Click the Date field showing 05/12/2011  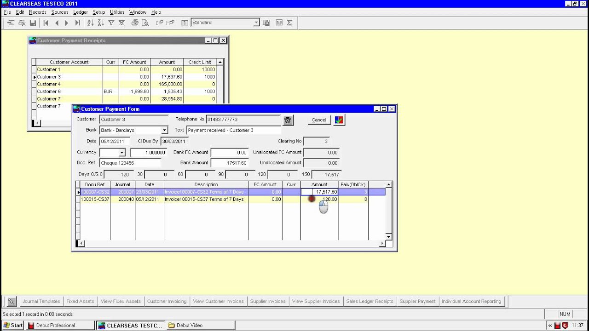[x=115, y=142]
